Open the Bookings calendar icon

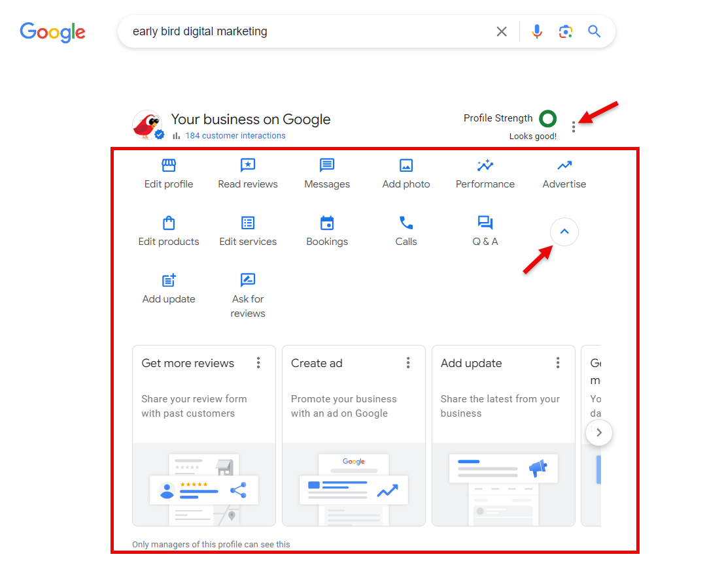(327, 223)
